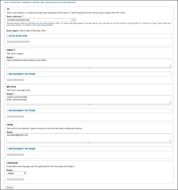Click Switch to the direct input mode
The width and height of the screenshot is (178, 190).
click(18, 42)
